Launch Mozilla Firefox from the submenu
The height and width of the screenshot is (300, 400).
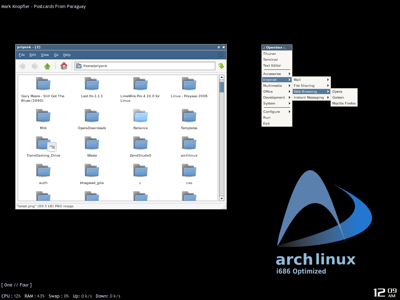[x=344, y=103]
